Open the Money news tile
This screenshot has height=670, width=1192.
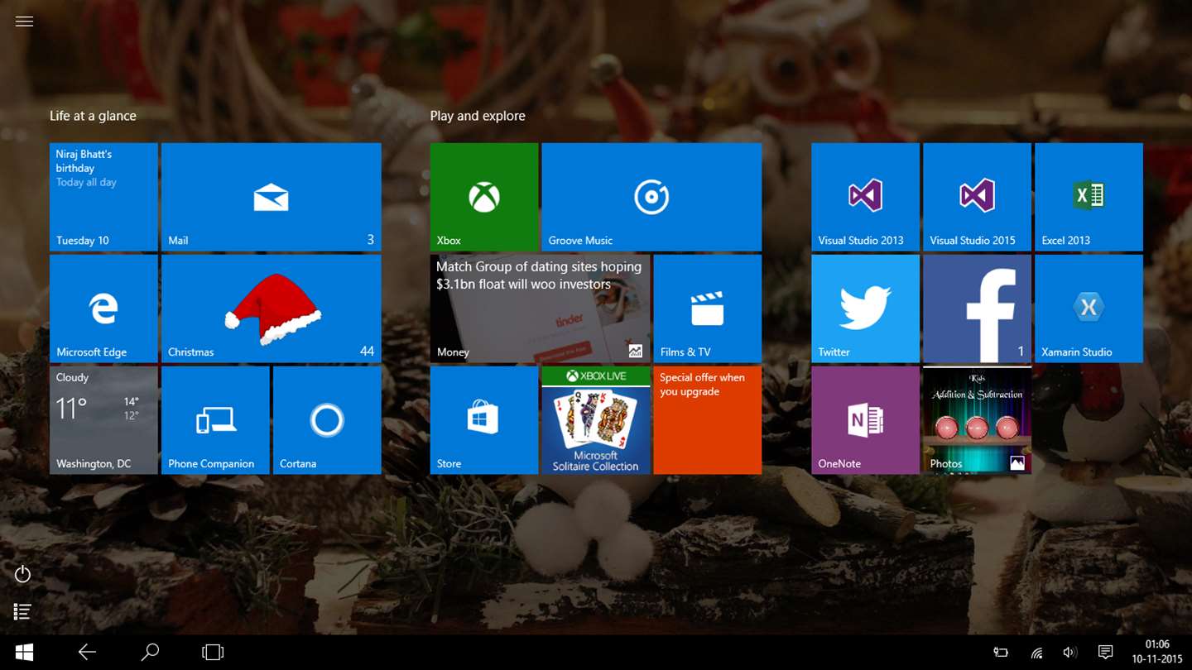(x=540, y=309)
